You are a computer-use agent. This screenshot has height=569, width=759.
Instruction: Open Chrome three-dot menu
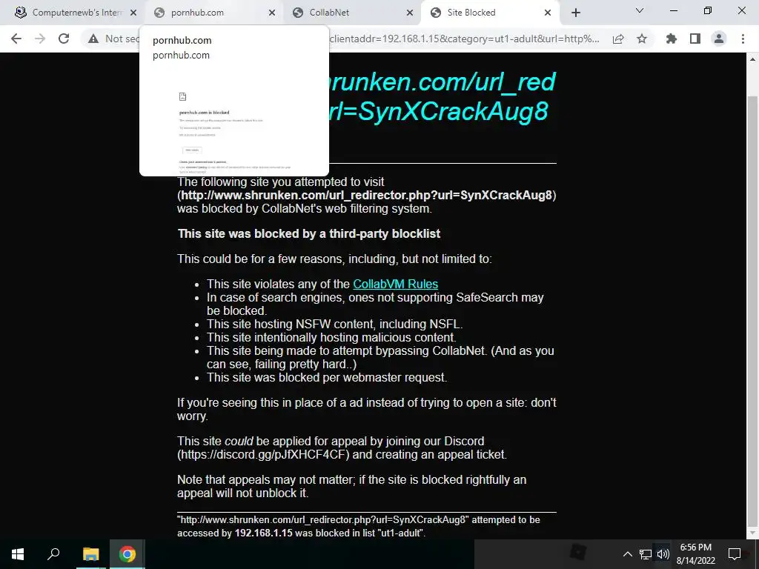tap(743, 39)
